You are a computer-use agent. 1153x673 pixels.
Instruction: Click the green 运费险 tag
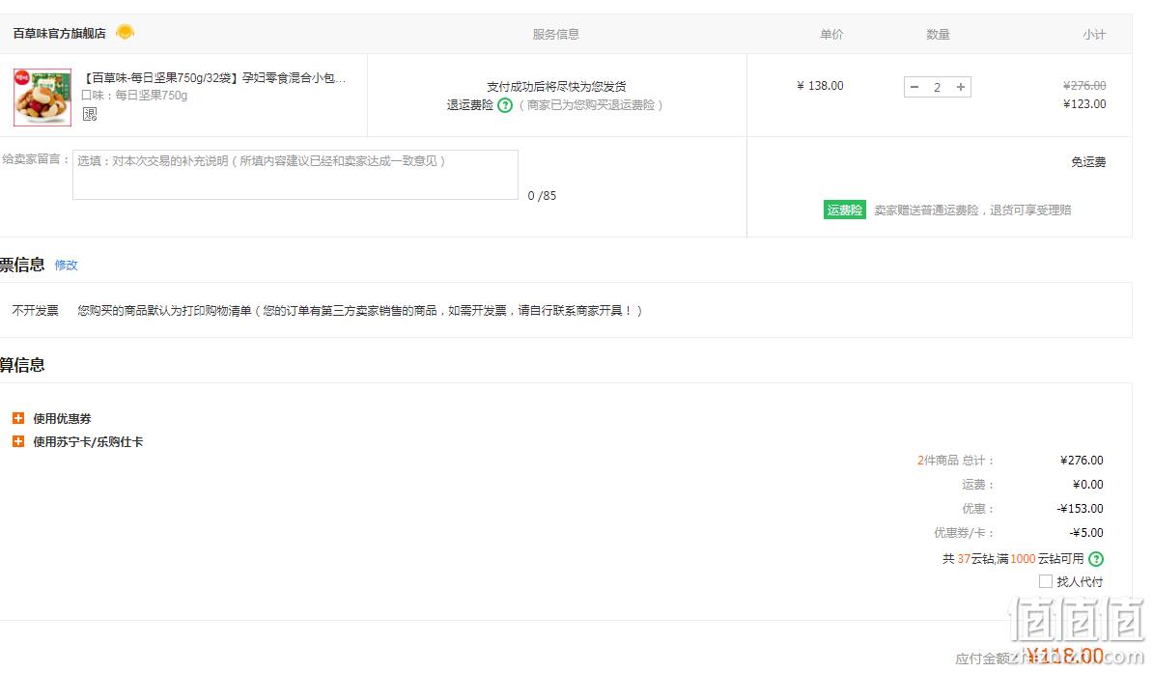click(844, 210)
